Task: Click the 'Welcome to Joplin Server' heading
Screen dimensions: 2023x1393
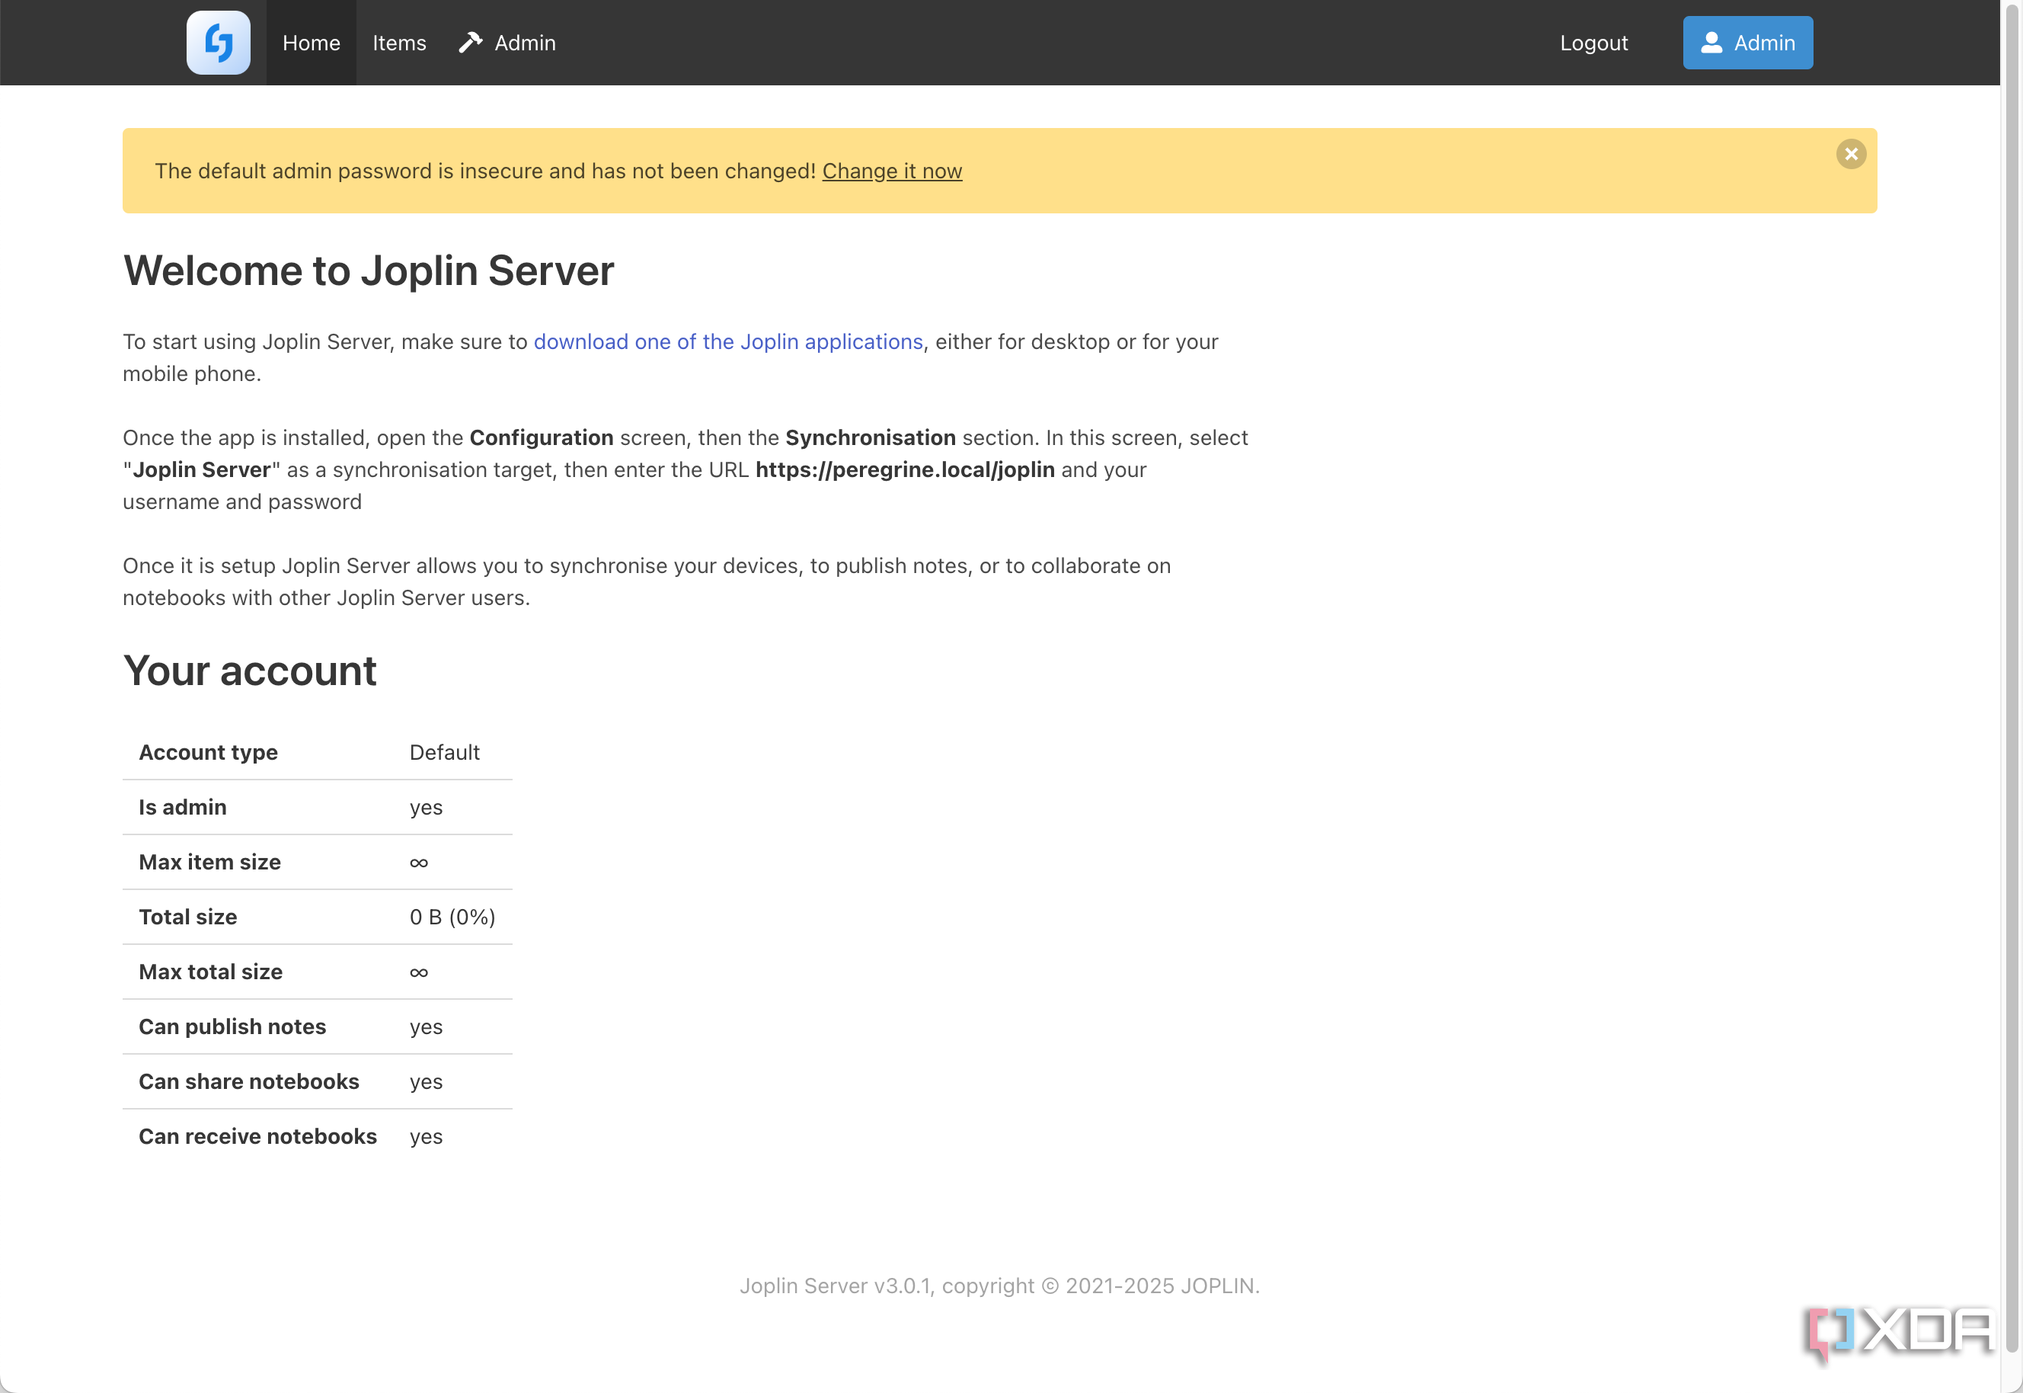Action: (x=368, y=271)
